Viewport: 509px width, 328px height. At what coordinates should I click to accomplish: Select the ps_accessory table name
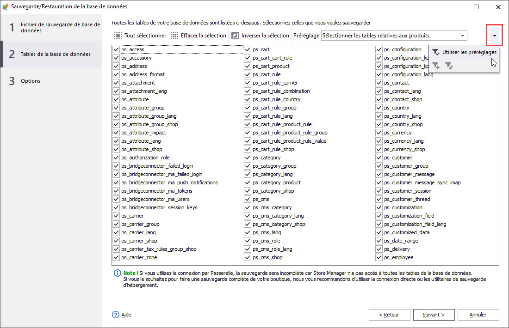coord(137,58)
